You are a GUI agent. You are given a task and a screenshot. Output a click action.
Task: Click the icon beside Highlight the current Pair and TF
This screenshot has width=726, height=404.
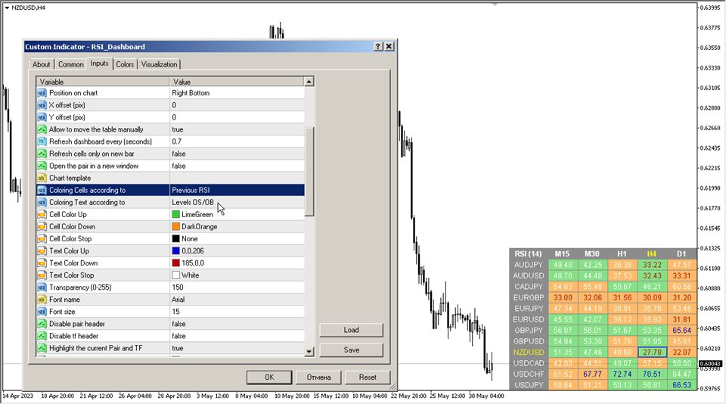coord(42,348)
